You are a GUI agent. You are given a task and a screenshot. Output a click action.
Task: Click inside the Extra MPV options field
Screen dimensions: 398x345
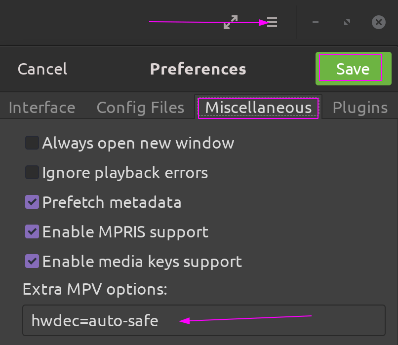[198, 320]
